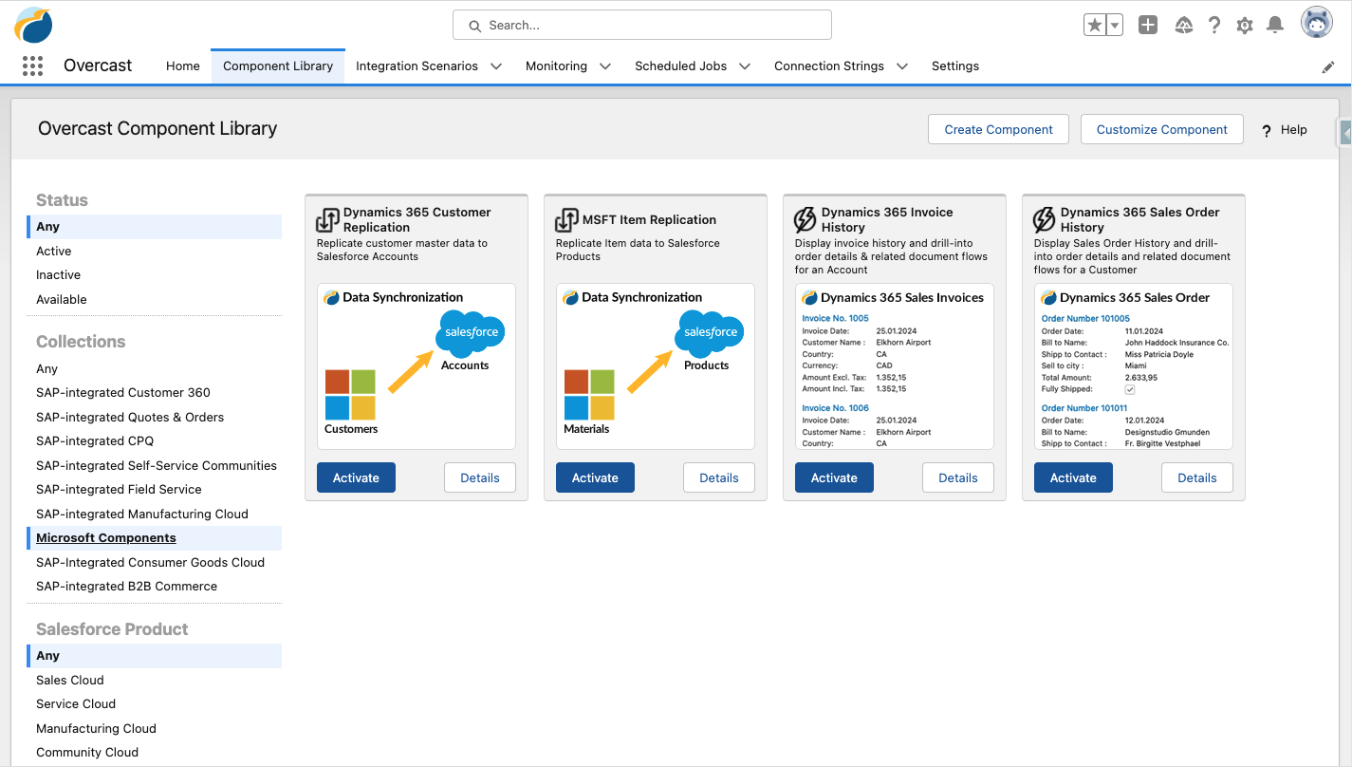Click the collapsed side panel handle

pos(1345,134)
